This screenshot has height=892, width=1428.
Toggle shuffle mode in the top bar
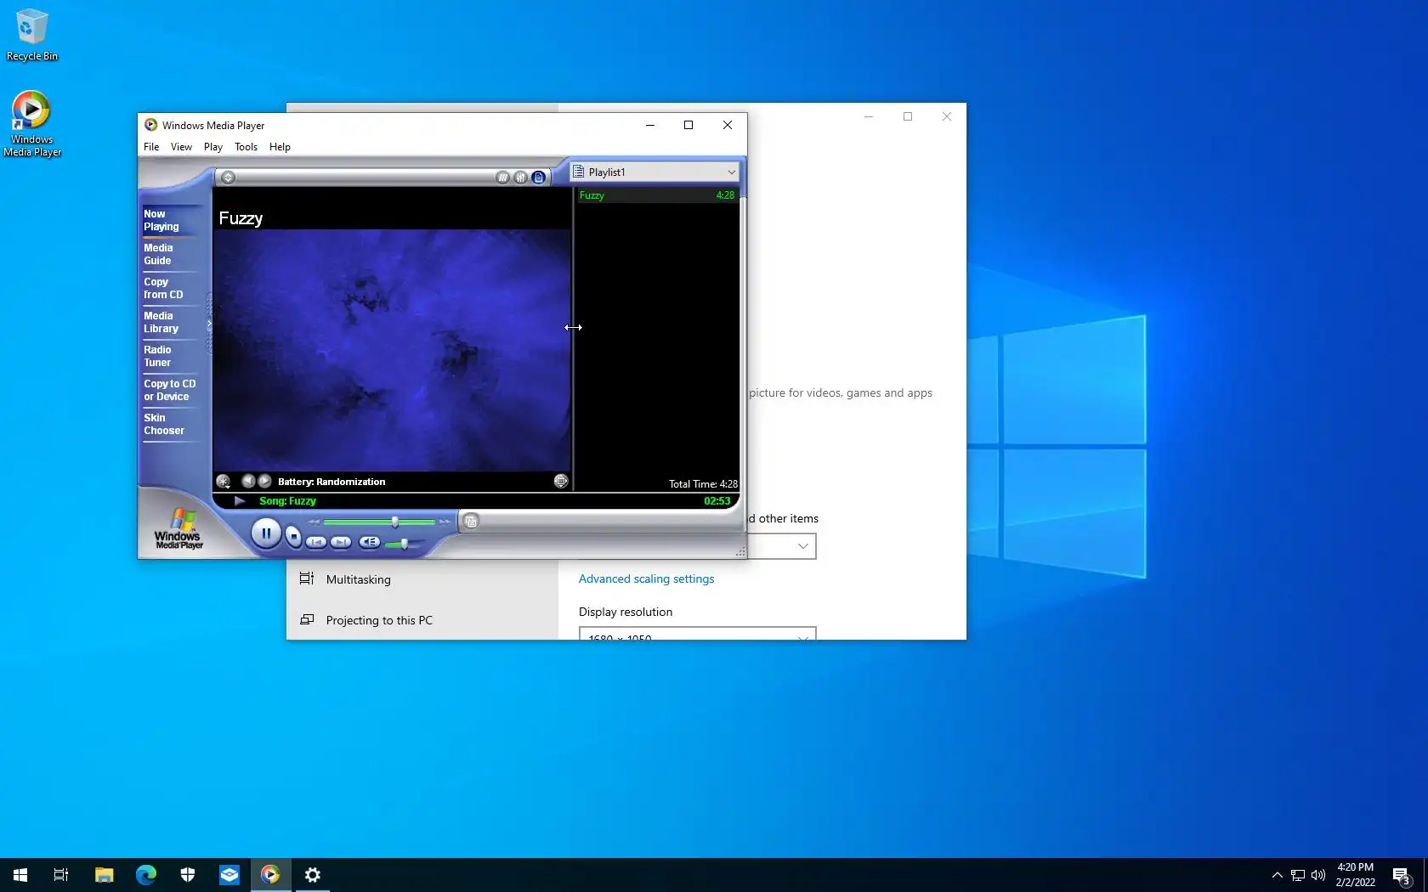pos(503,178)
